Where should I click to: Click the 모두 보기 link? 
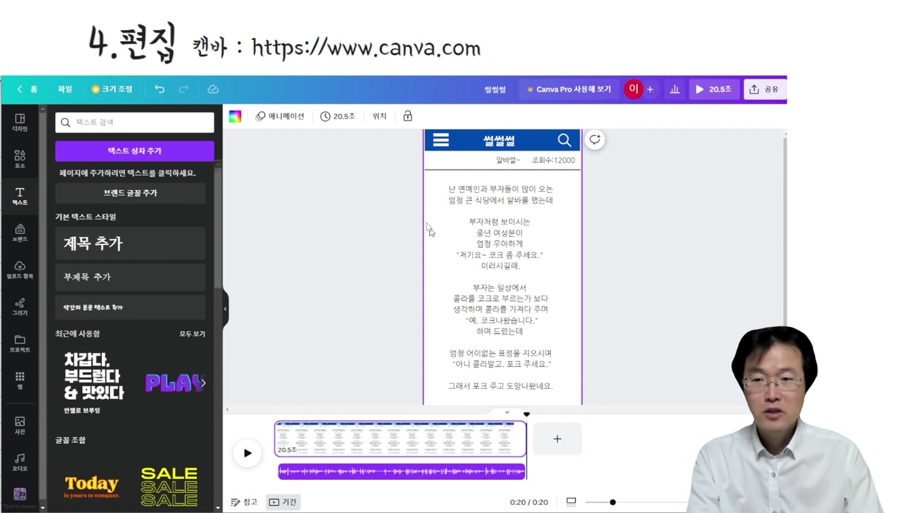click(x=192, y=334)
